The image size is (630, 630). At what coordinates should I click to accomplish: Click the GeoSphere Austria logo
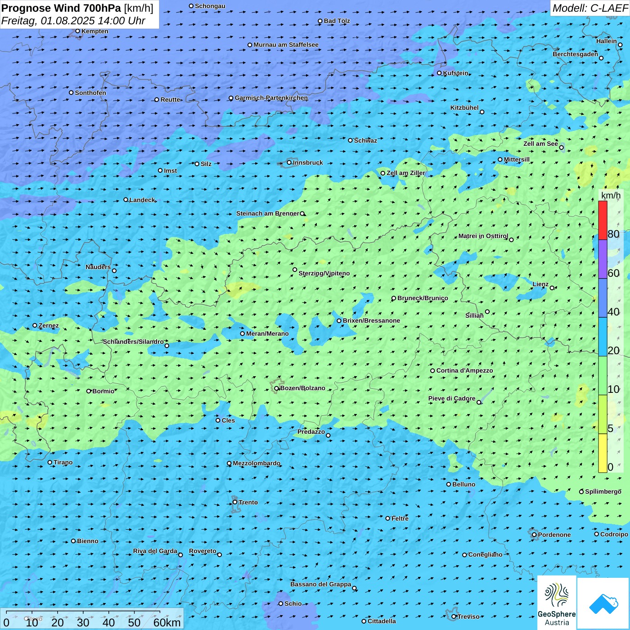[557, 603]
